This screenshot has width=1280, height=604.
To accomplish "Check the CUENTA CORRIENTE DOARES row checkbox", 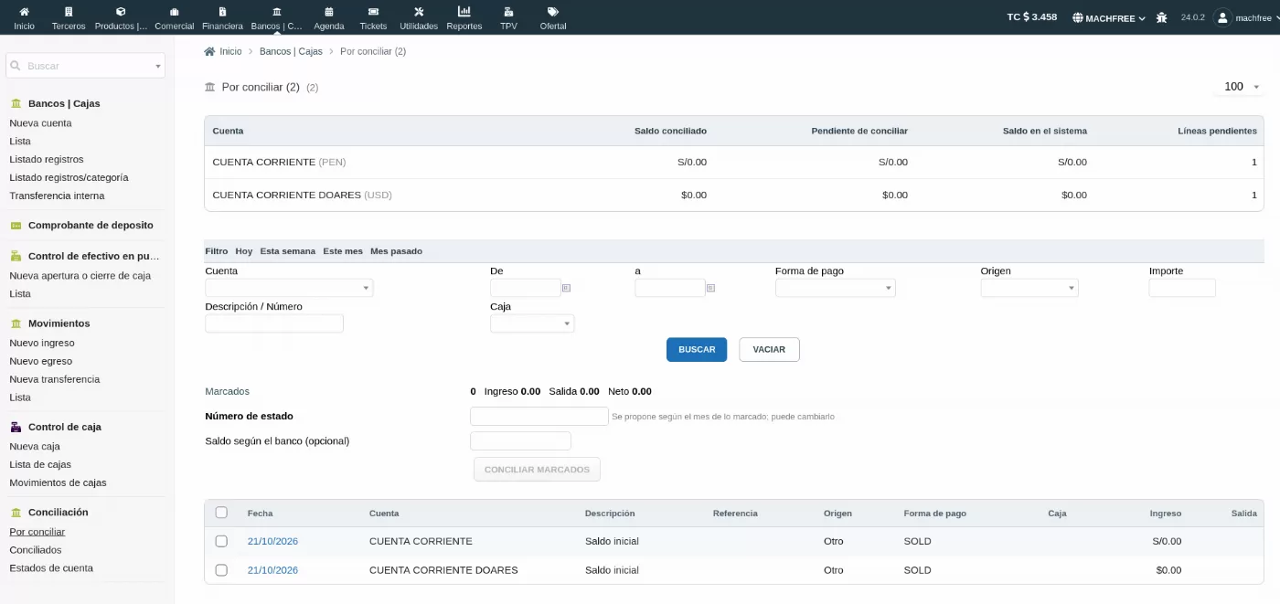I will [221, 570].
